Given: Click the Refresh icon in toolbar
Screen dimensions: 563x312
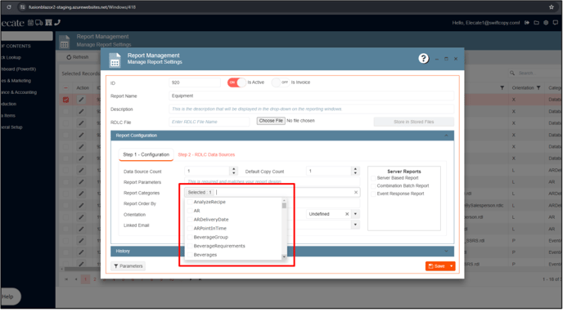Looking at the screenshot, I should pos(69,57).
